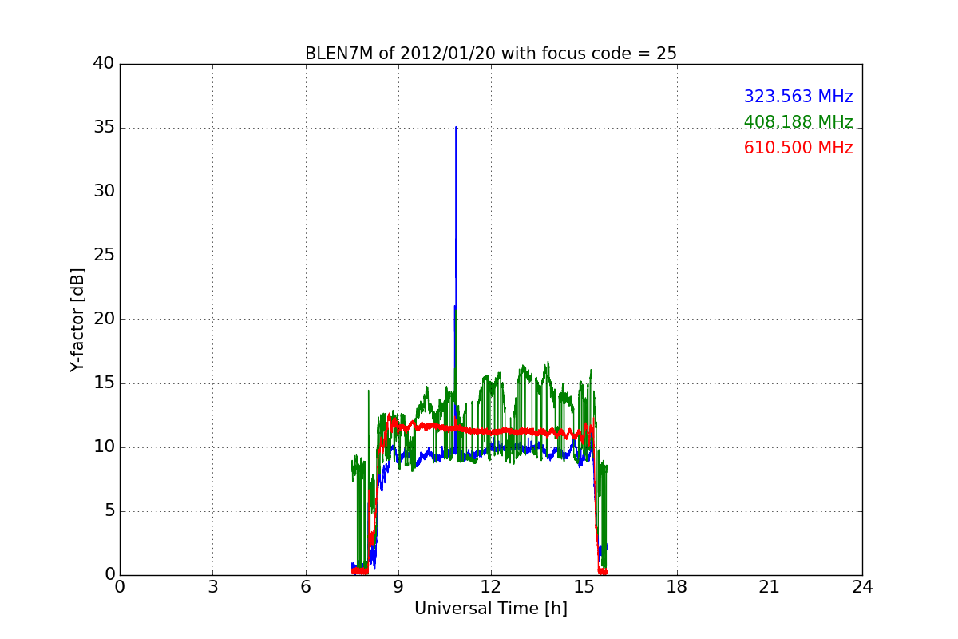Click the x-axis tick label '18'

[x=677, y=587]
